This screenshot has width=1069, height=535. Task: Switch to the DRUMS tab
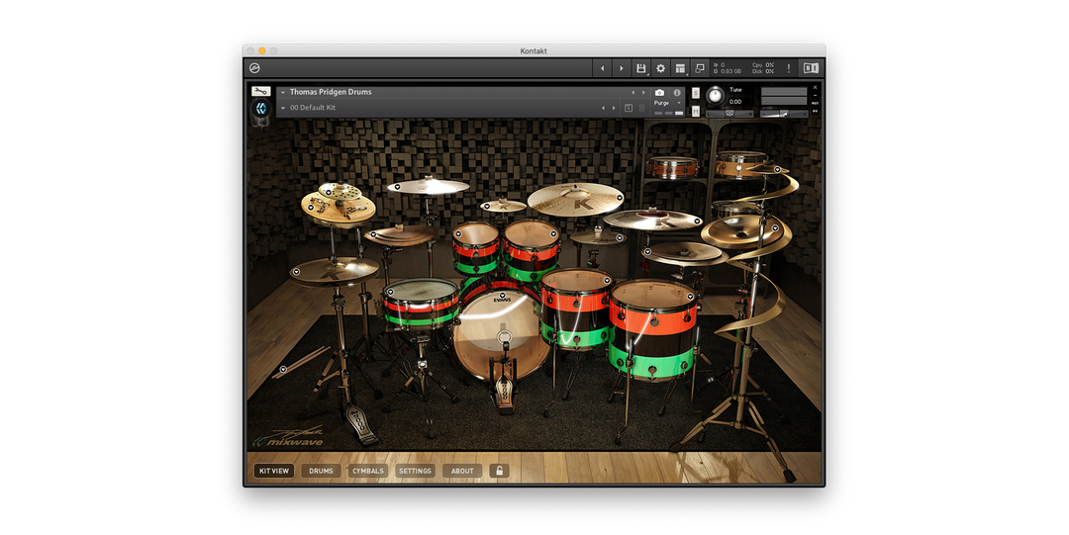coord(321,471)
